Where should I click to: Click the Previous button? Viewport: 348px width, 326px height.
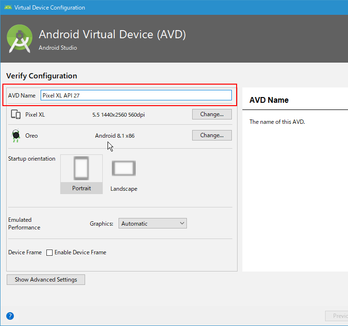[337, 316]
